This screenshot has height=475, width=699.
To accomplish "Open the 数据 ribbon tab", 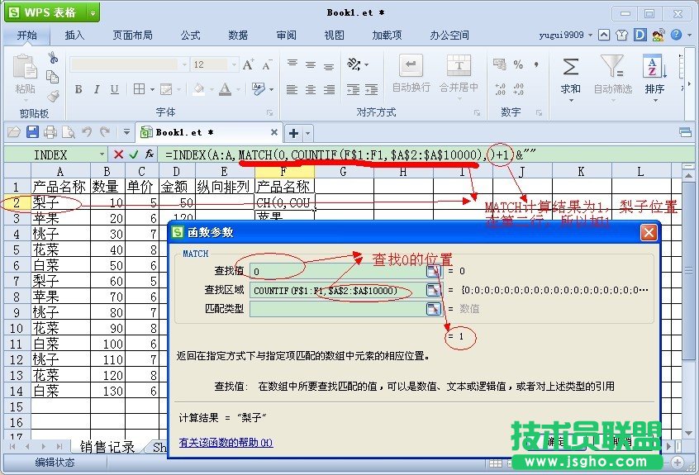I will 238,35.
